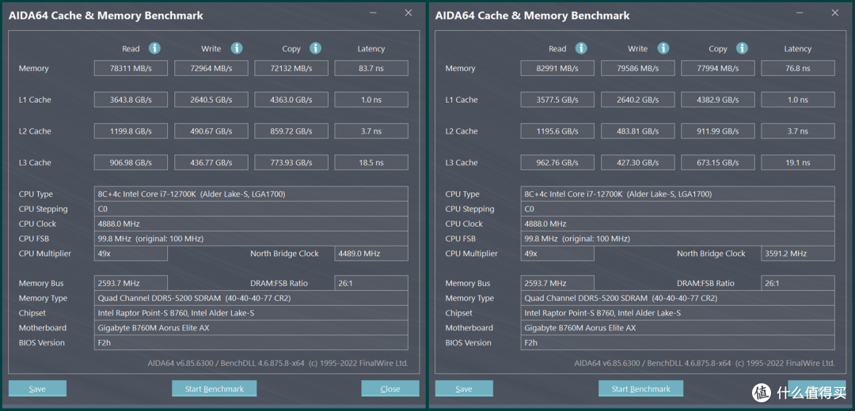The image size is (855, 411).
Task: Click L3 Cache copy 673.15 GB/s
Action: [x=717, y=163]
